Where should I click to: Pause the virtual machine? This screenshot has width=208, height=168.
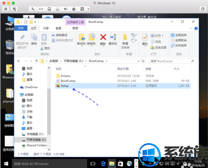click(6, 9)
